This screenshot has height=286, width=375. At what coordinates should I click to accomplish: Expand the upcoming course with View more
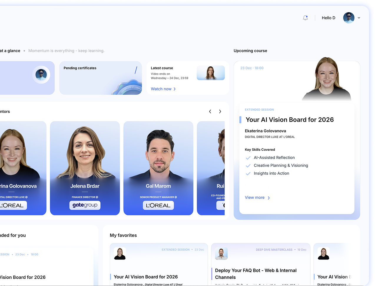click(255, 197)
